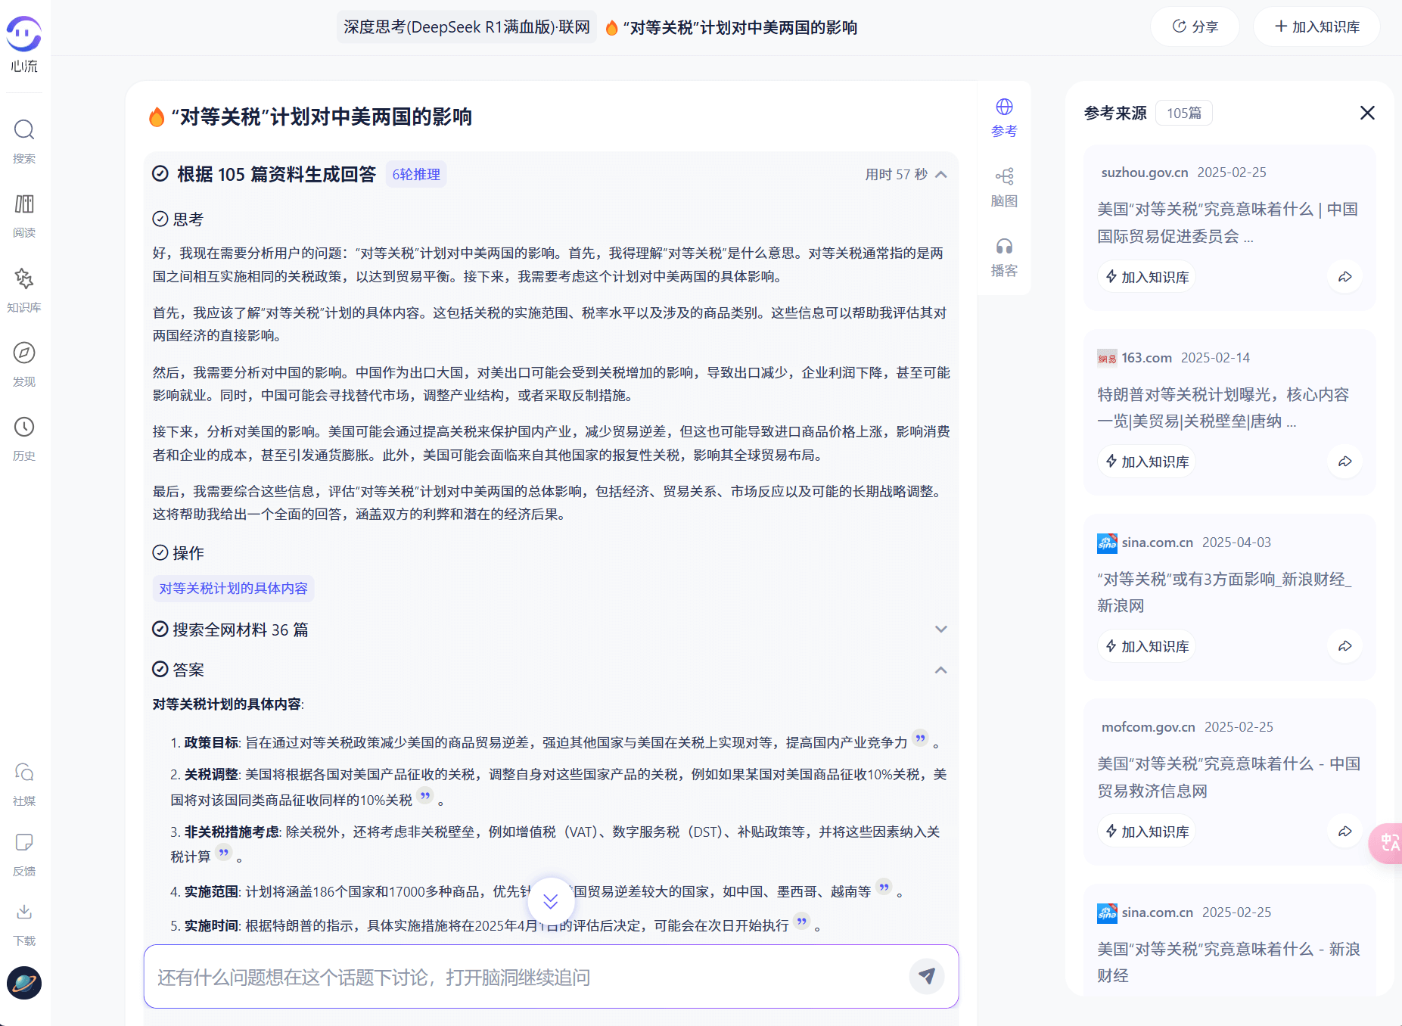打开左侧边栏的知识库

tap(23, 288)
